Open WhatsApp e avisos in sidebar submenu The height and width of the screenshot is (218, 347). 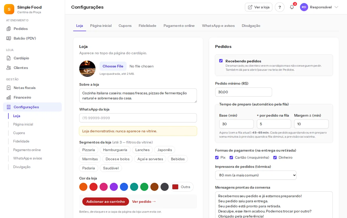click(x=27, y=158)
